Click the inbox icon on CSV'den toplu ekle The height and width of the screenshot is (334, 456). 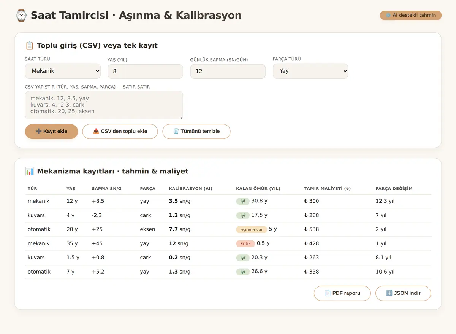pyautogui.click(x=96, y=131)
